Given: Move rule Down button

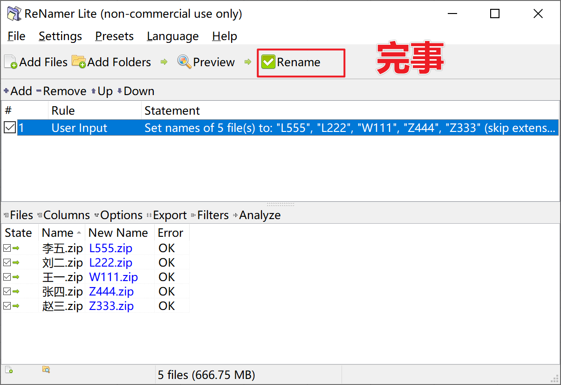Looking at the screenshot, I should click(136, 91).
